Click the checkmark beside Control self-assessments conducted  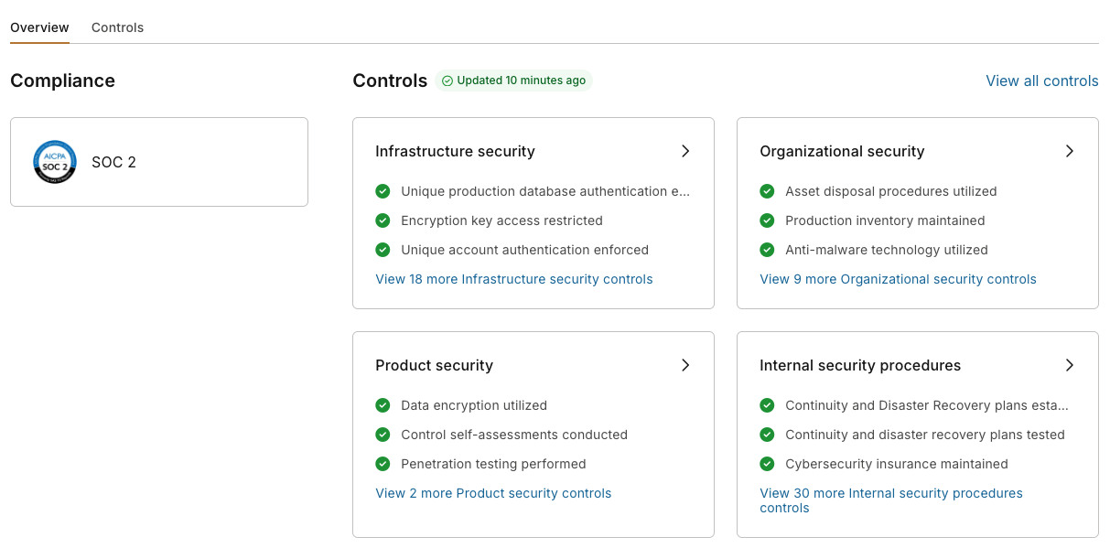coord(383,435)
